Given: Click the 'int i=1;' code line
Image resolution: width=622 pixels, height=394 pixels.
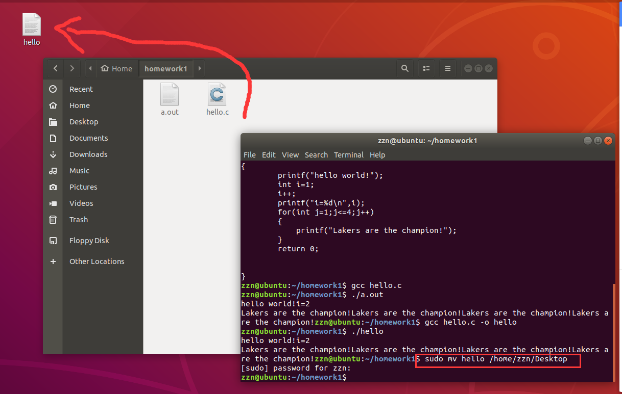Looking at the screenshot, I should point(296,185).
